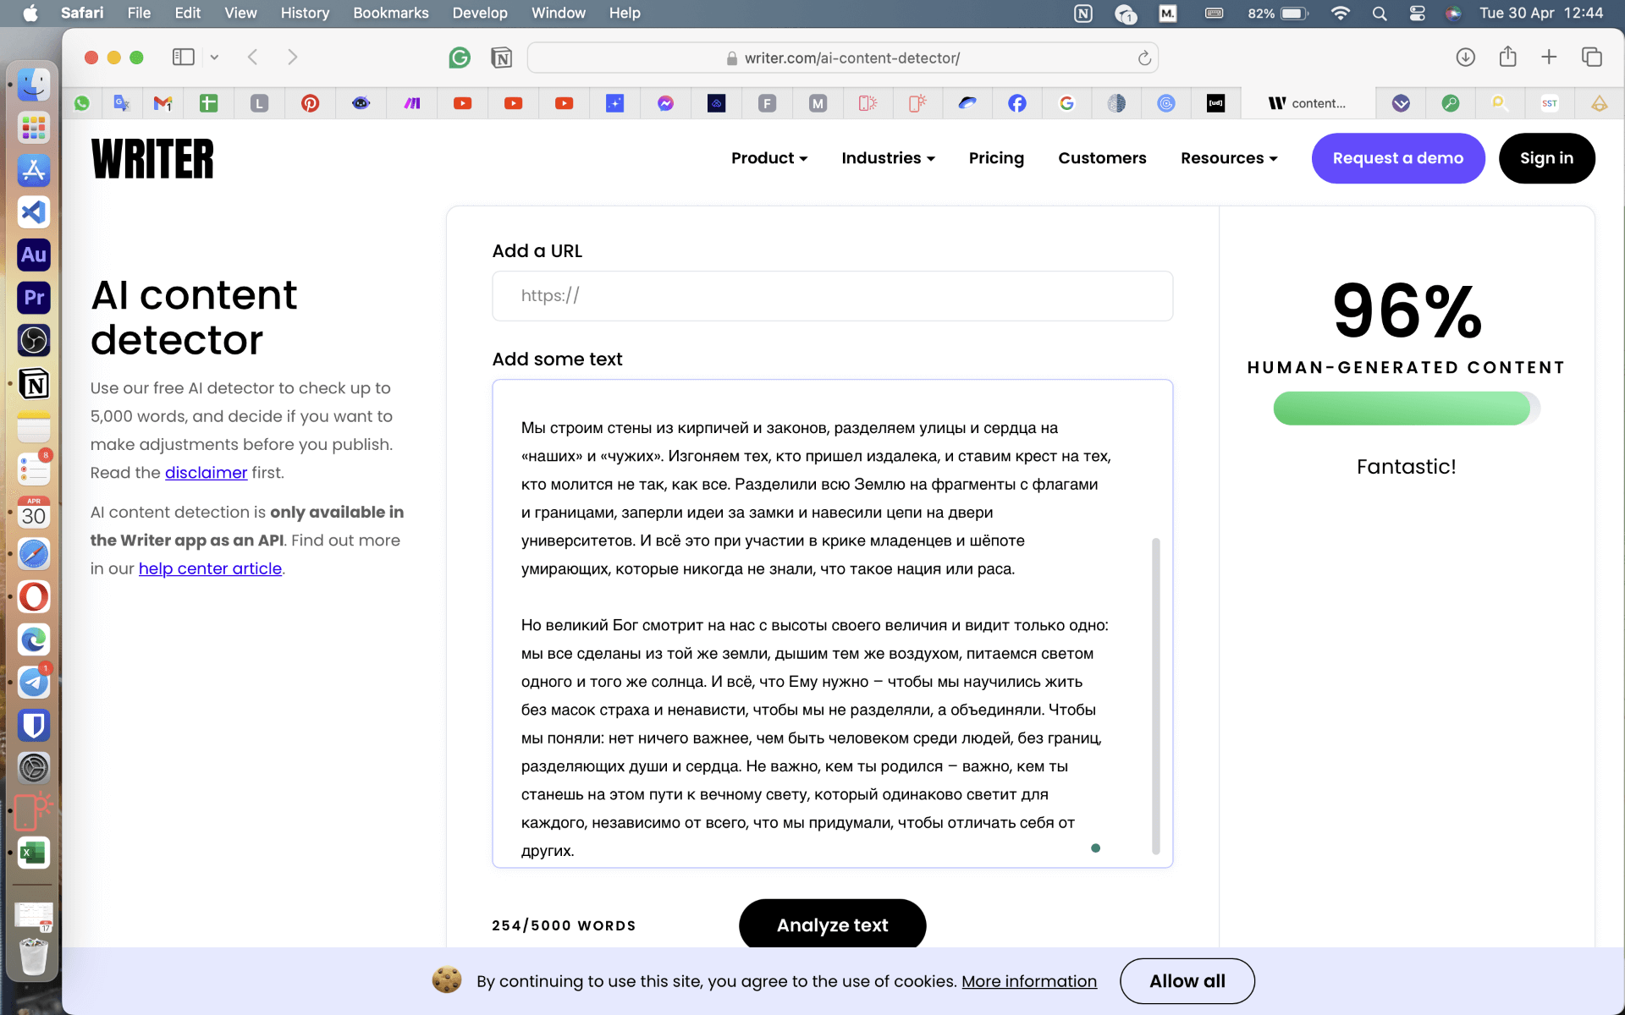Viewport: 1625px width, 1015px height.
Task: Click the green Grammarly dot in text box
Action: [1095, 848]
